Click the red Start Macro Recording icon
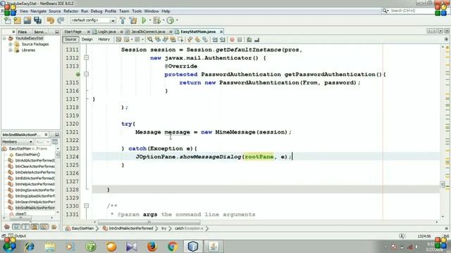This screenshot has height=253, width=451. pos(232,39)
